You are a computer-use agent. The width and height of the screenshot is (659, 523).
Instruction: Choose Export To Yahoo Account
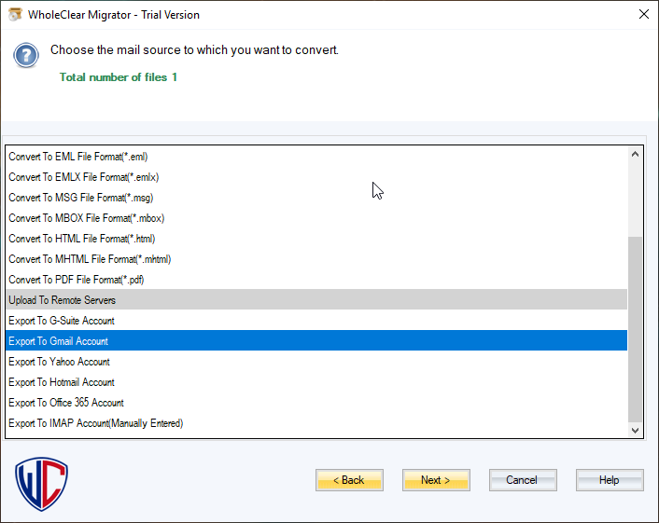[59, 362]
